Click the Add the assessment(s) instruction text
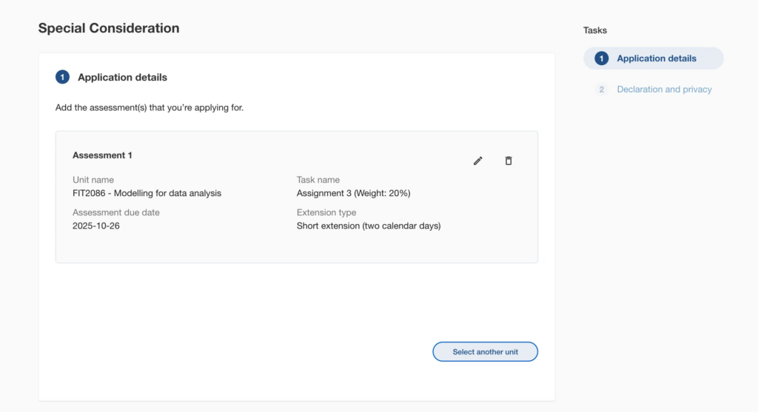 (x=150, y=107)
